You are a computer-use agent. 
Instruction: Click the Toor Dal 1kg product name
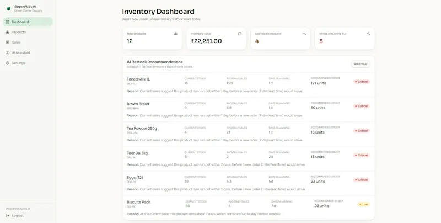click(x=137, y=153)
